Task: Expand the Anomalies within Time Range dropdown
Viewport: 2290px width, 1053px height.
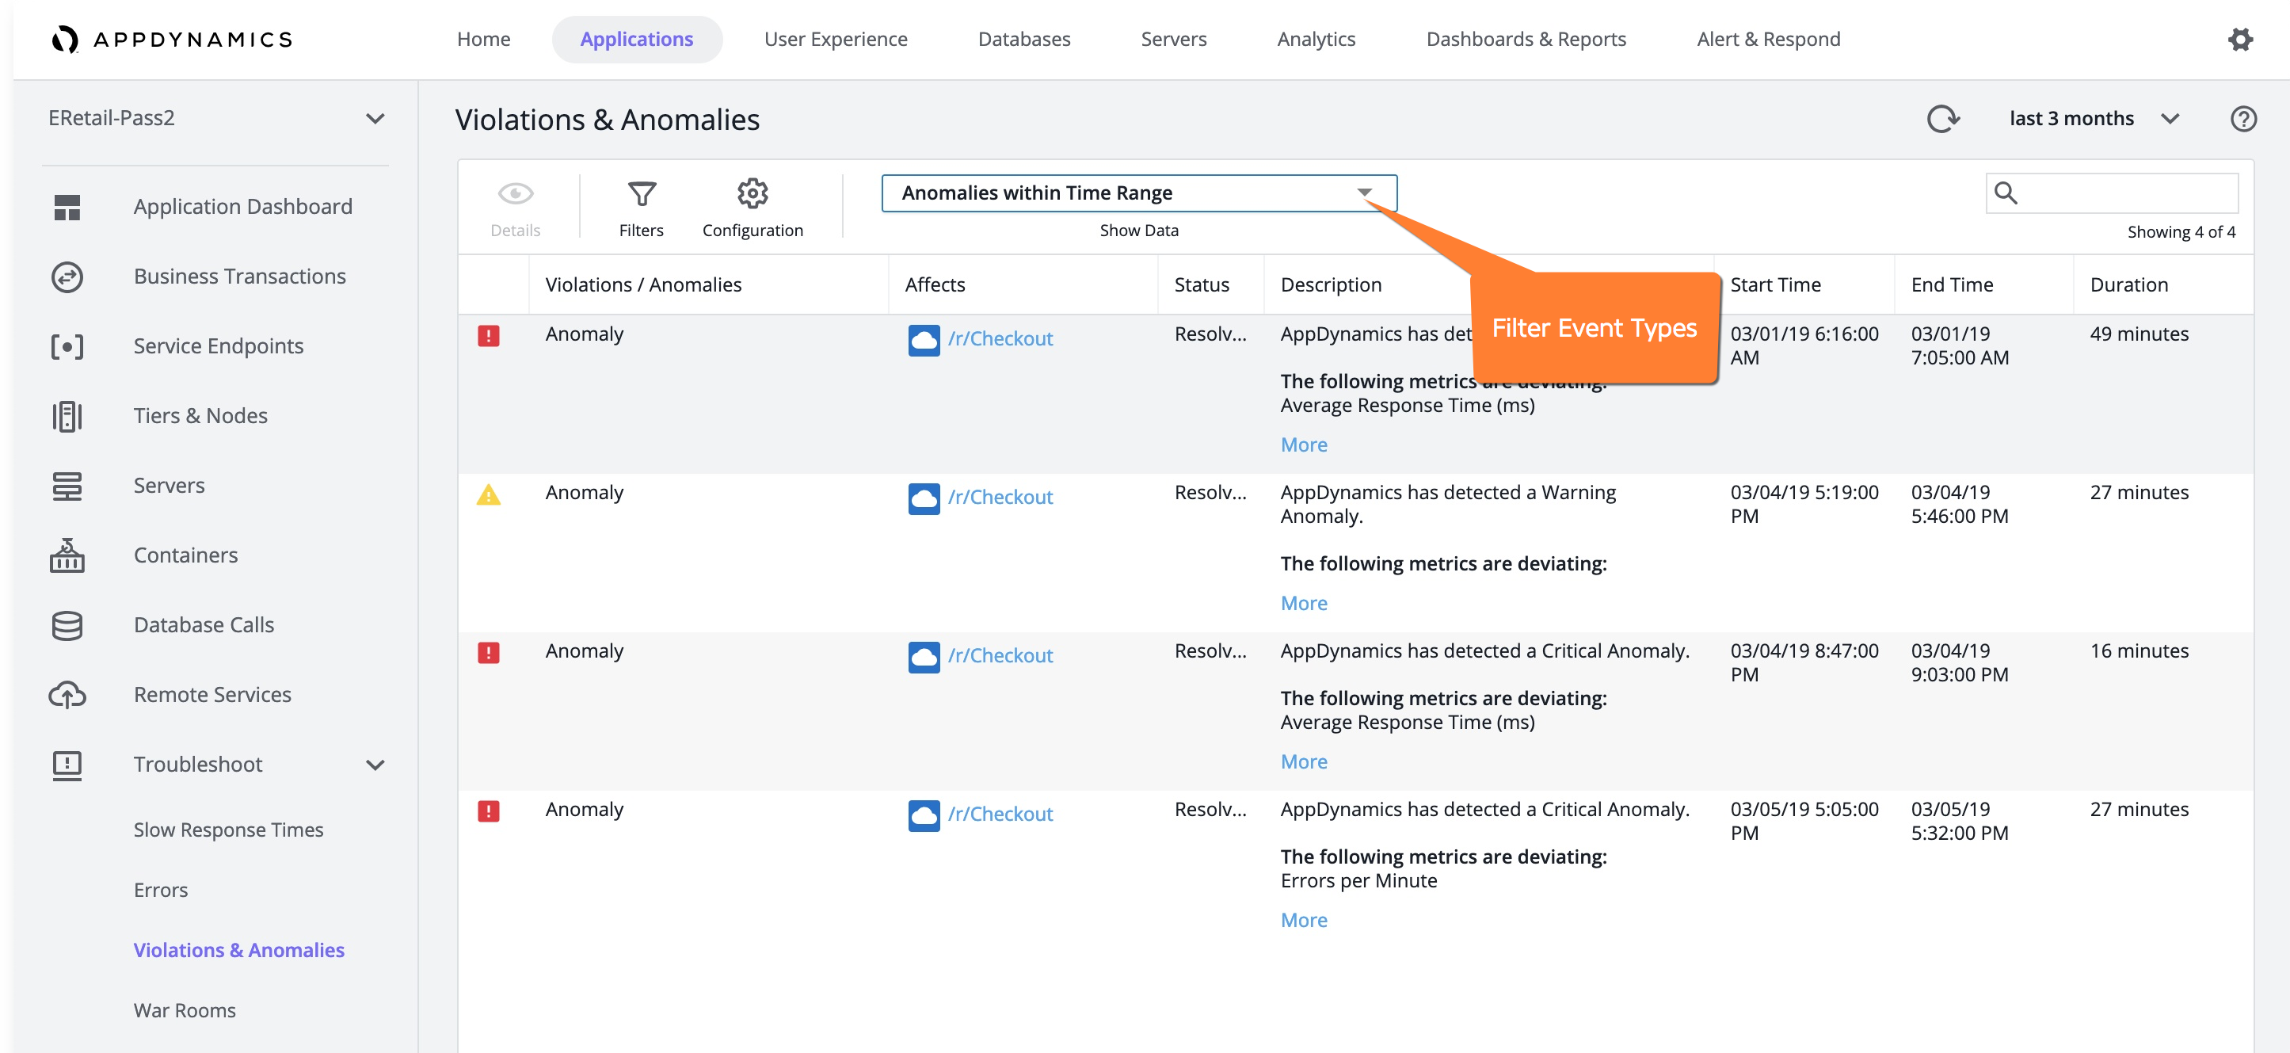Action: pos(1139,193)
